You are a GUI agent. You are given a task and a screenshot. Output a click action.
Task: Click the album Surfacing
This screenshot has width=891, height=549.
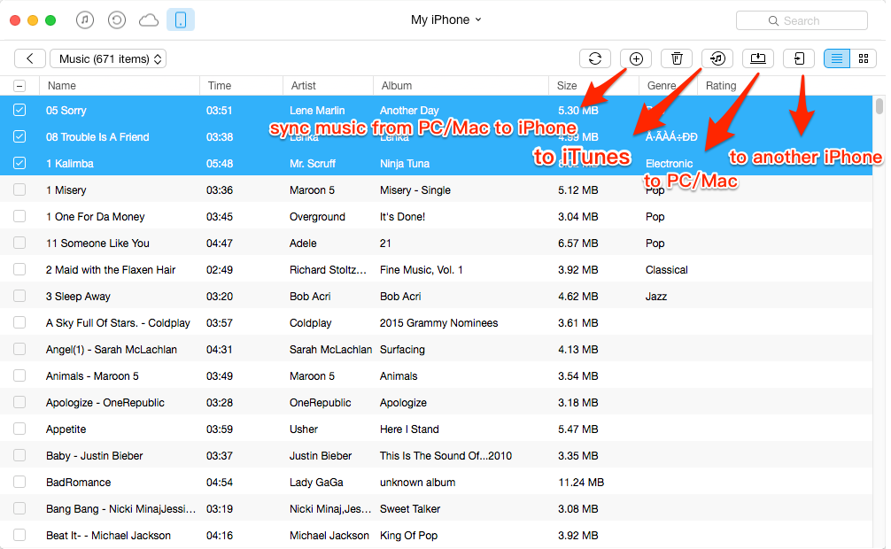click(402, 350)
